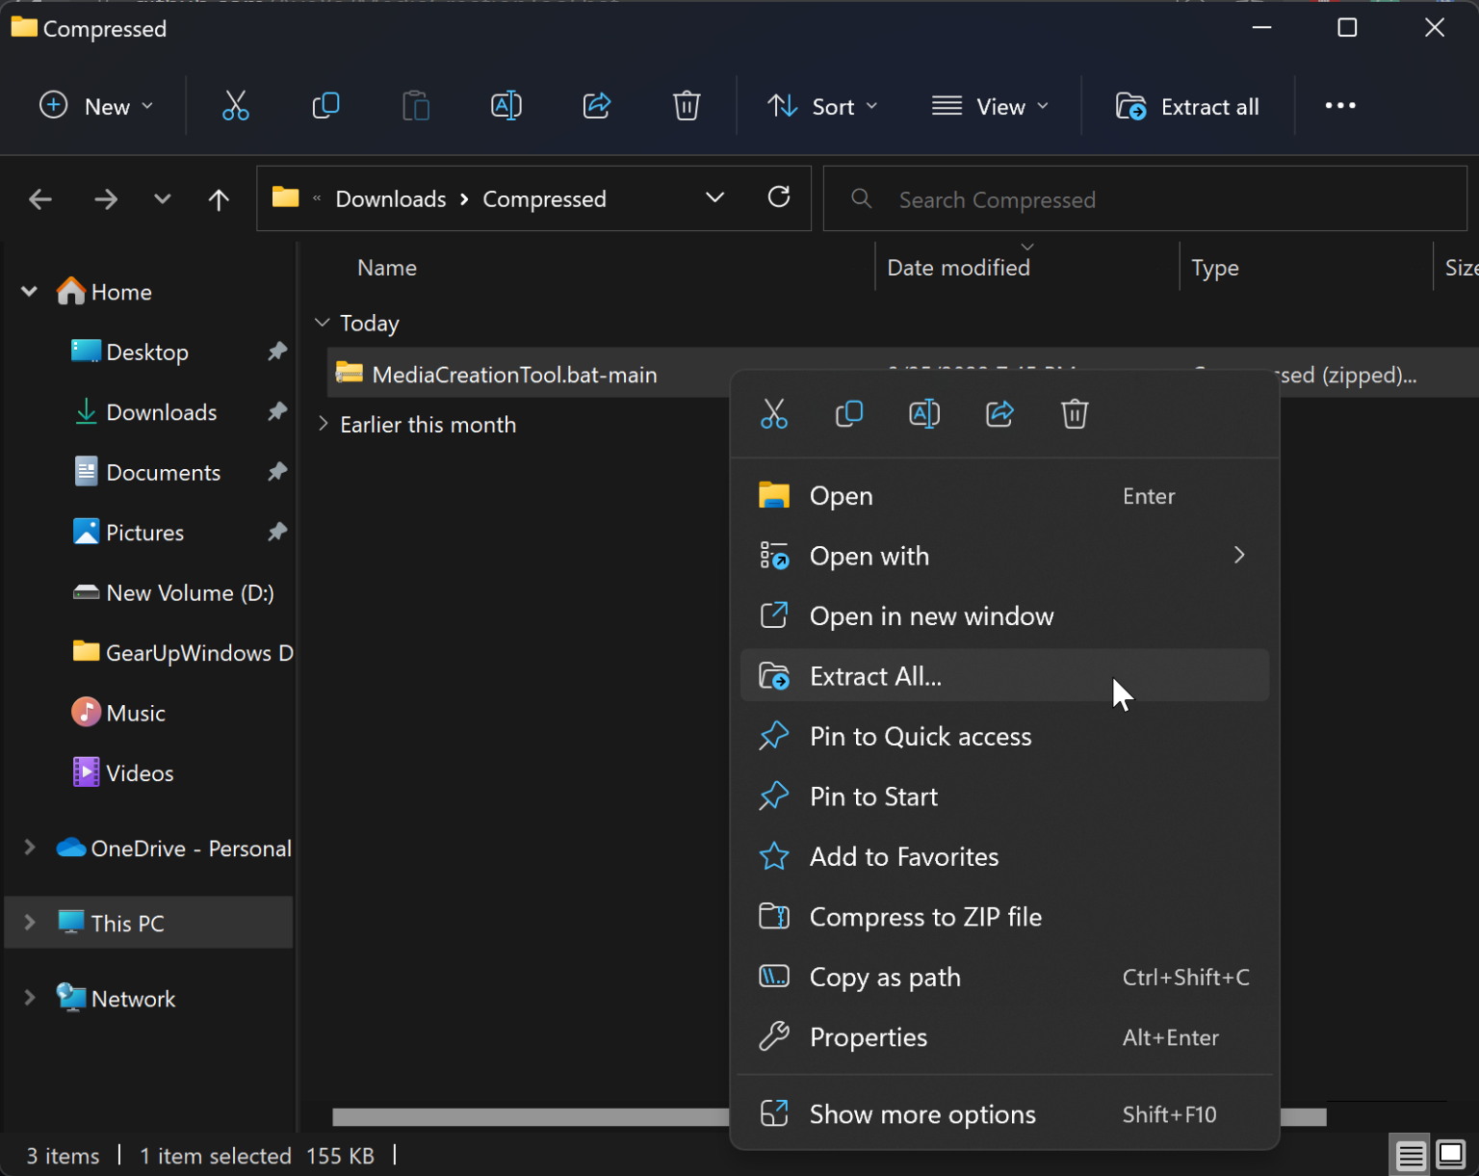This screenshot has width=1479, height=1176.
Task: Click the Rename icon in the toolbar
Action: click(506, 106)
